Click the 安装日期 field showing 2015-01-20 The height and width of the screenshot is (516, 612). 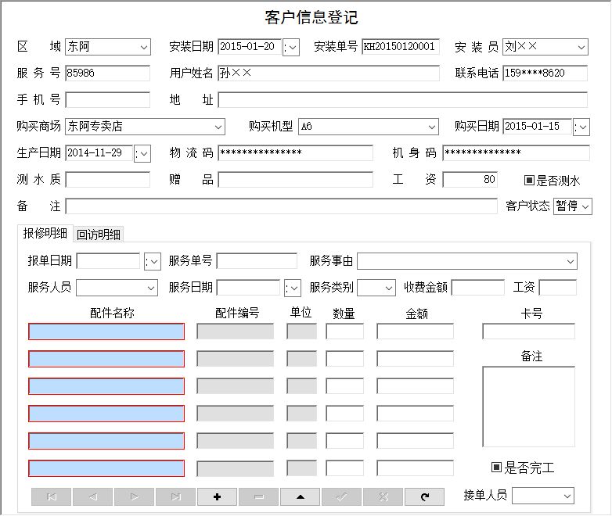pyautogui.click(x=250, y=47)
